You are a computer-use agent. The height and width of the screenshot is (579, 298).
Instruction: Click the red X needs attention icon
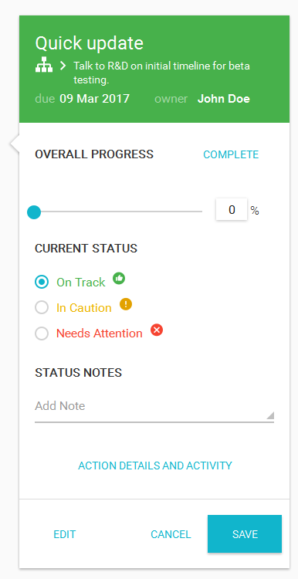pos(157,330)
